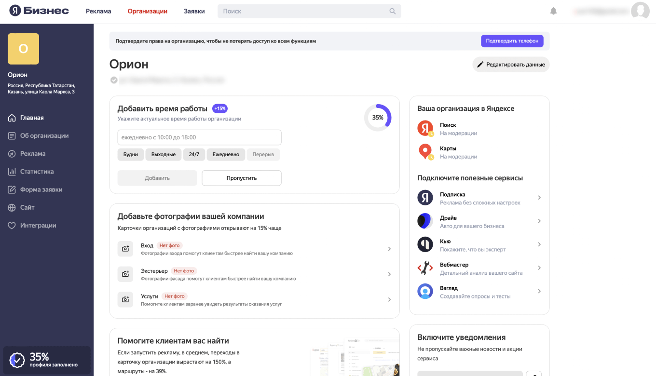Open details for Услуги photos
The image size is (656, 376).
tap(389, 299)
